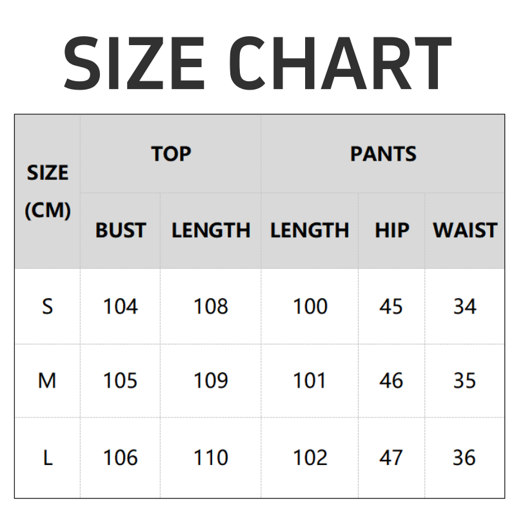This screenshot has width=516, height=516.
Task: Select the SIZE (CM) header cell
Action: [48, 192]
